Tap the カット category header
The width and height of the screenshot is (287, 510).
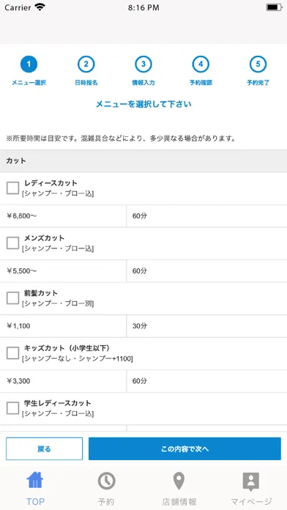click(143, 161)
